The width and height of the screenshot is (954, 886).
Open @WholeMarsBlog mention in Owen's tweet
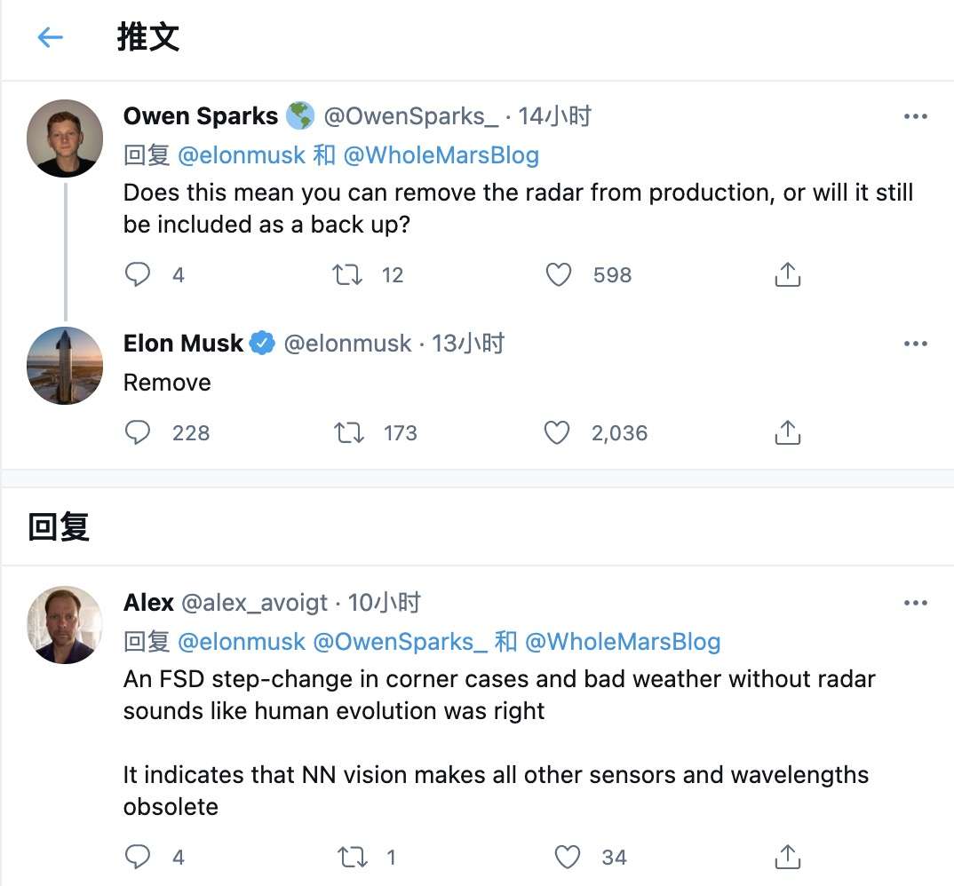(441, 155)
